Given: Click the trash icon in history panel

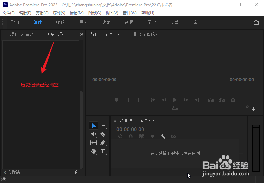Looking at the screenshot, I should point(76,172).
